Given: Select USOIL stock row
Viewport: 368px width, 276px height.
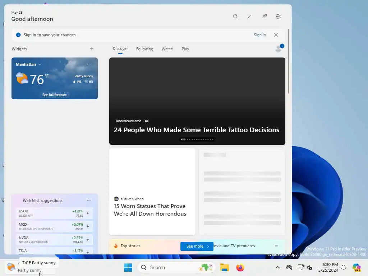Looking at the screenshot, I should pyautogui.click(x=54, y=213).
